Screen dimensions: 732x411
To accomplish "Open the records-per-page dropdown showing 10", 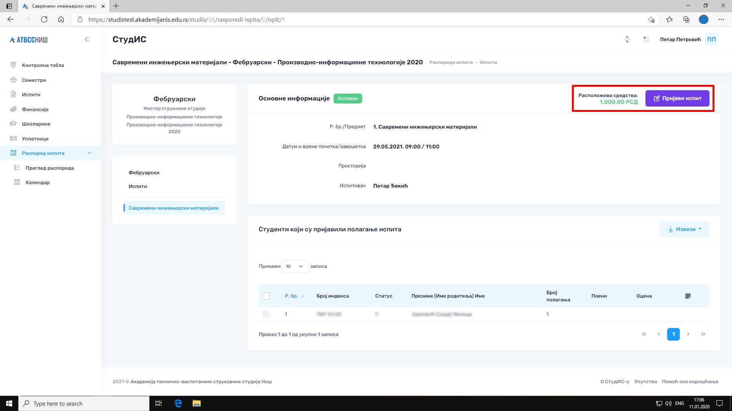I will tap(295, 266).
